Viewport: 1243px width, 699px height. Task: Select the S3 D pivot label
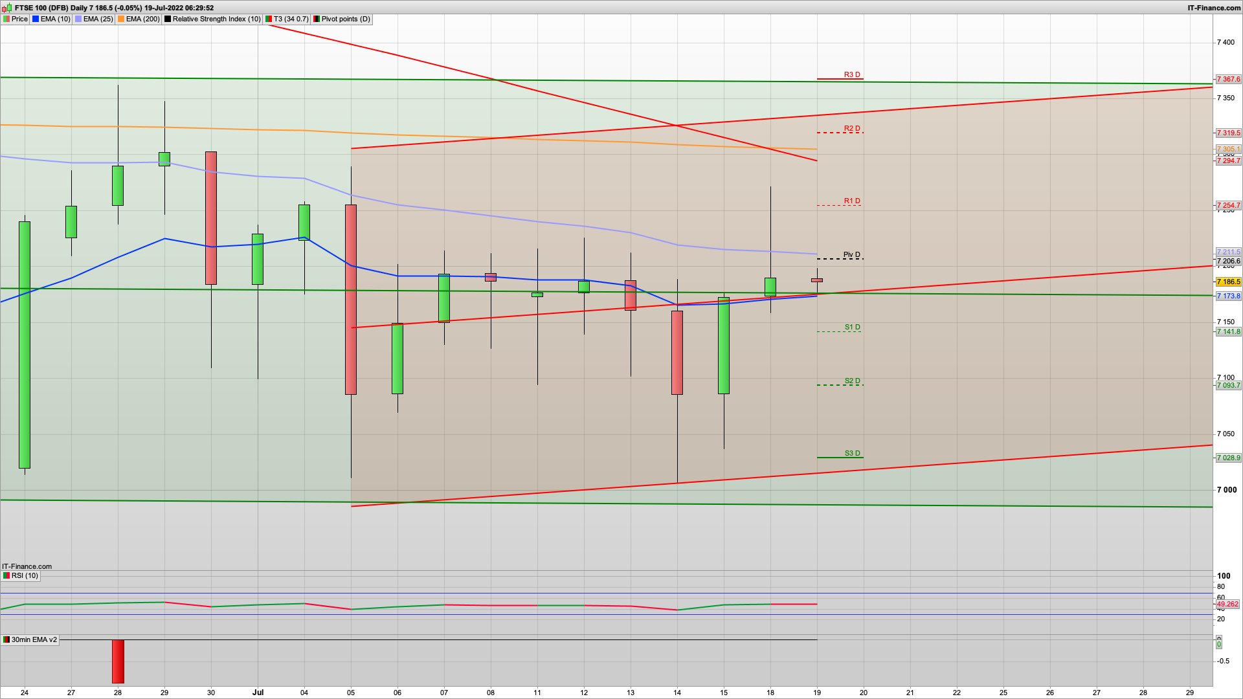[853, 453]
